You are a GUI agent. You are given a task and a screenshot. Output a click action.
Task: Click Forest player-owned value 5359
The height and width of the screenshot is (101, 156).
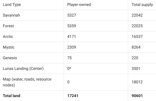72,26
